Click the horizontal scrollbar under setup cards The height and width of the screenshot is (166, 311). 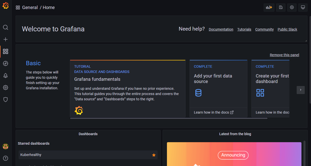coord(169,118)
